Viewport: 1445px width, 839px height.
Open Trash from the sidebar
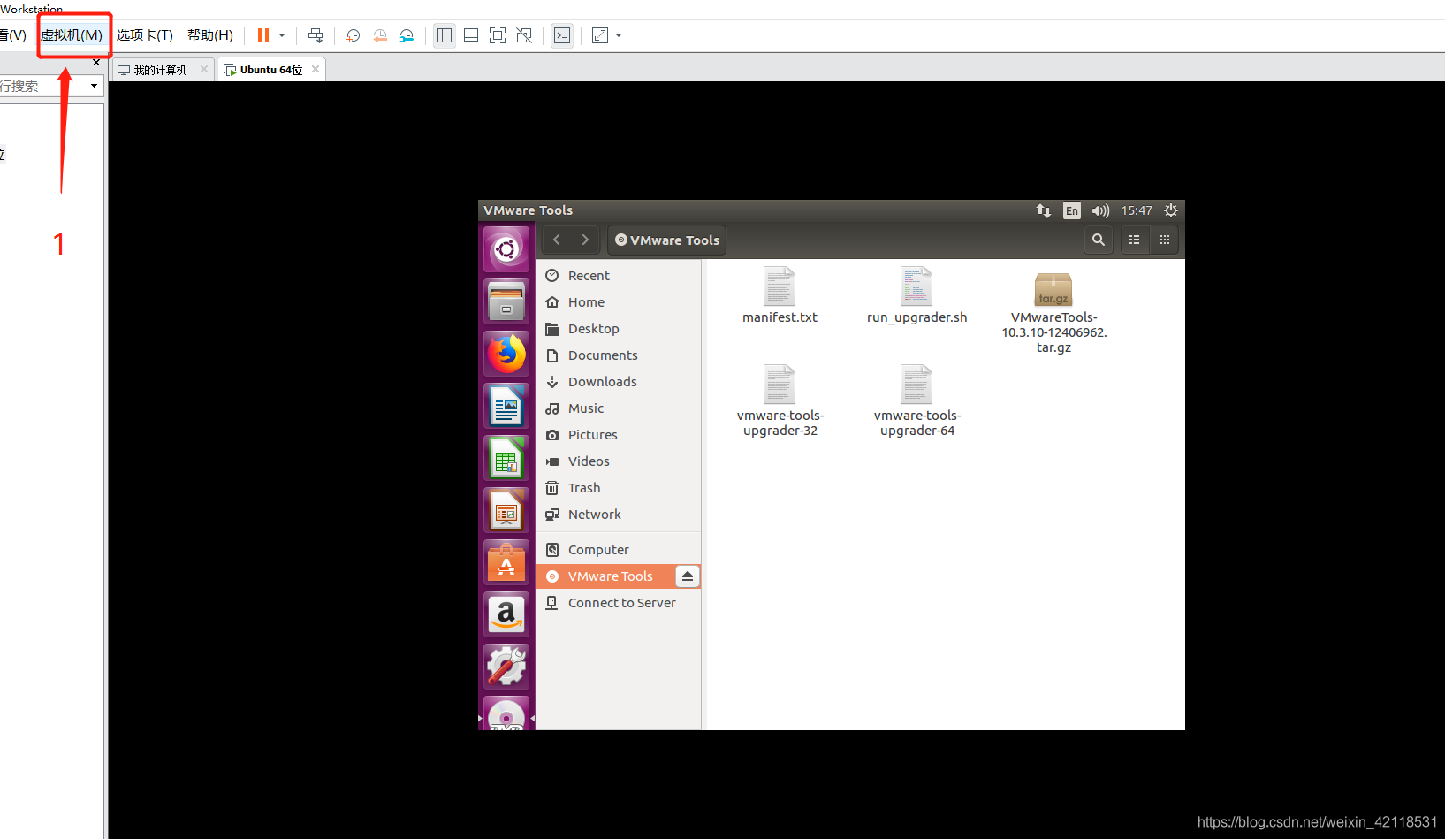[619, 488]
